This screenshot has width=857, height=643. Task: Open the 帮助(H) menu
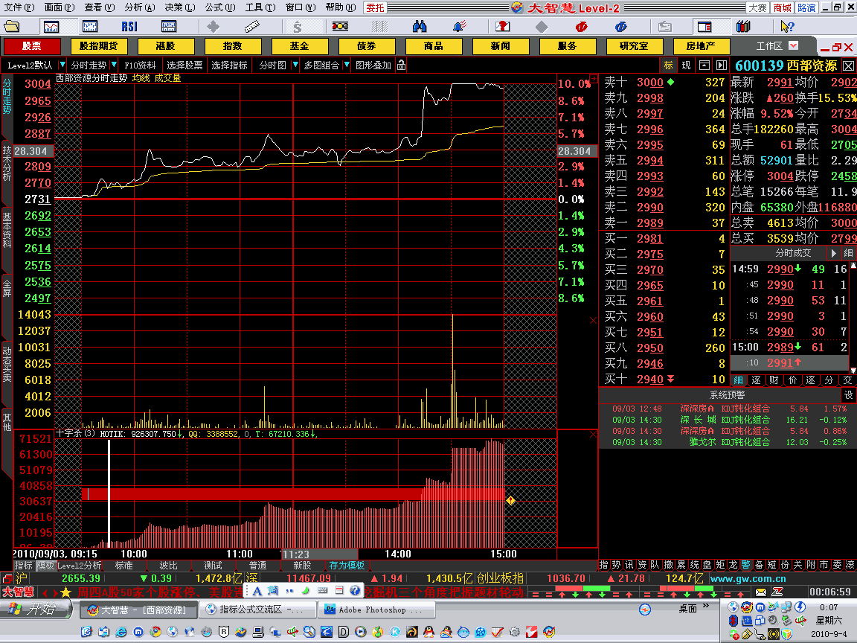click(x=340, y=7)
